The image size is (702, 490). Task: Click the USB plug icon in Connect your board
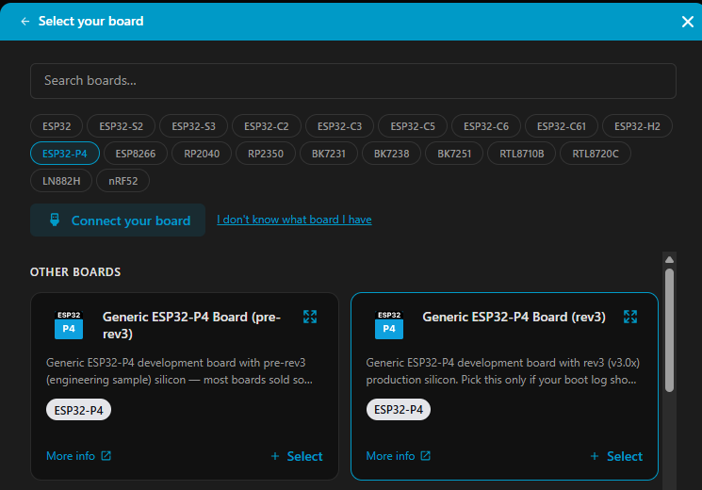55,220
